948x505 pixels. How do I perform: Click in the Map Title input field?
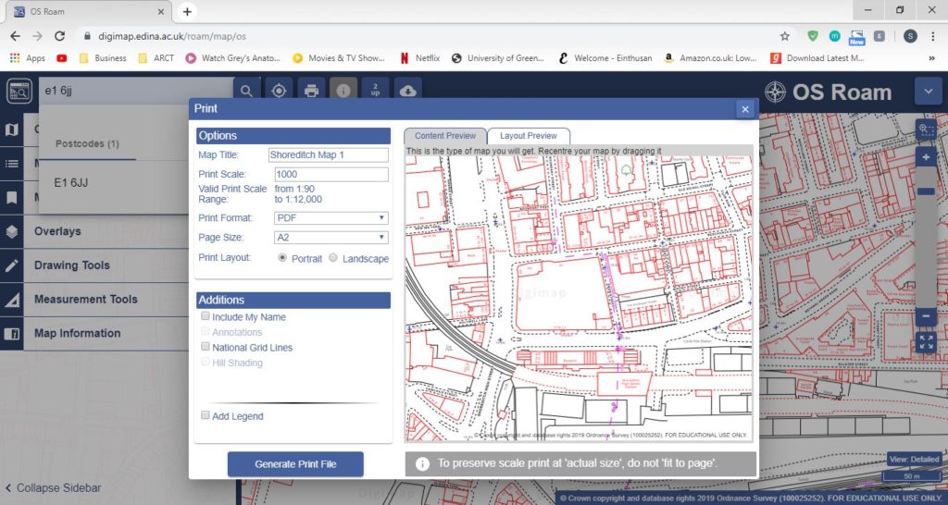point(329,154)
